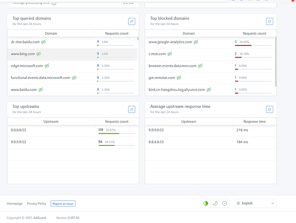Click 9.9.9.9:53 in Top upstreams table
296x223 pixels.
[x=18, y=142]
